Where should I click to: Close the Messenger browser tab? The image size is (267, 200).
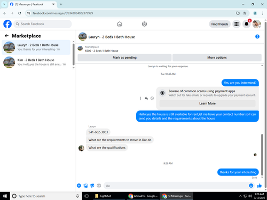(53, 4)
